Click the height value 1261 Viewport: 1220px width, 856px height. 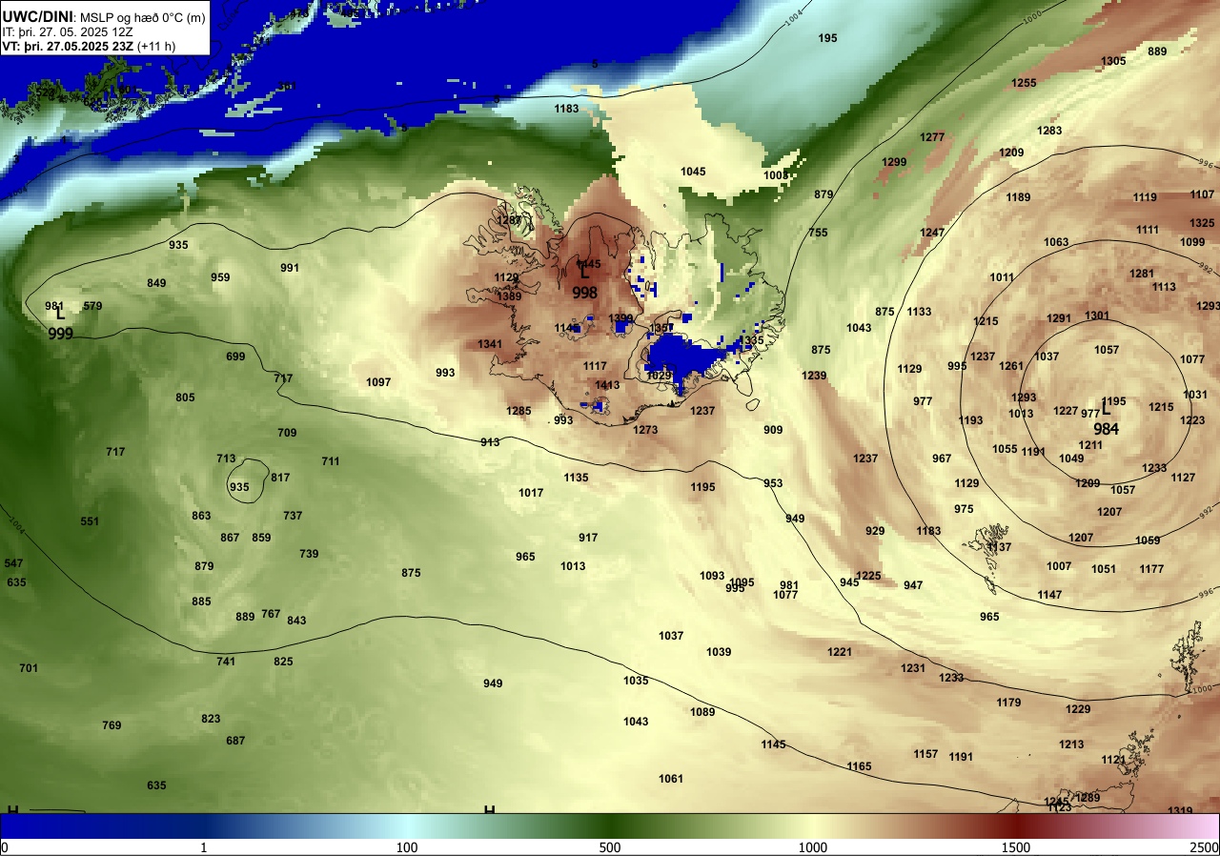click(x=1011, y=366)
